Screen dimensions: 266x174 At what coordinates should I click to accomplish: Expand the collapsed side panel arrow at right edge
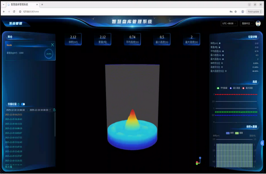(x=263, y=143)
